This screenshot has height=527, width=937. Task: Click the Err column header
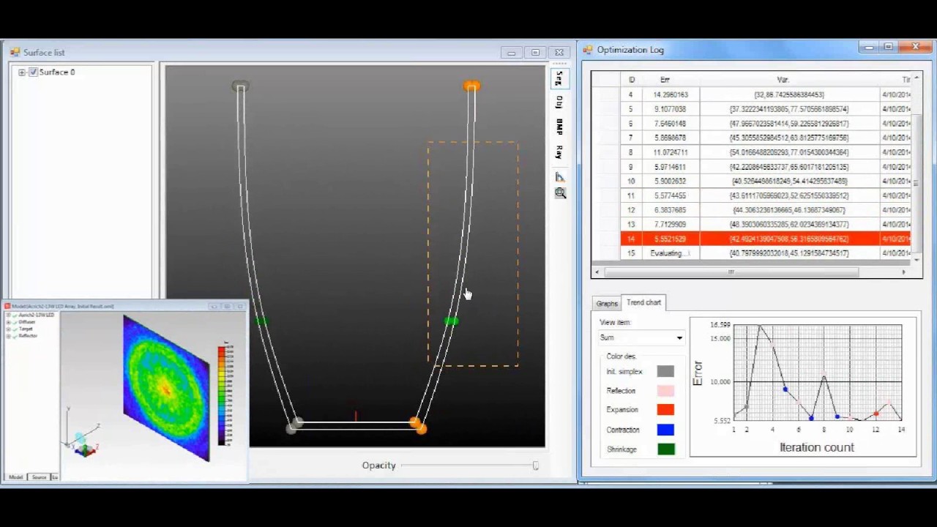[x=665, y=80]
